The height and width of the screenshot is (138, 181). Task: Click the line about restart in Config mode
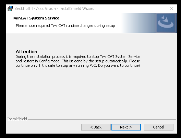(78, 61)
